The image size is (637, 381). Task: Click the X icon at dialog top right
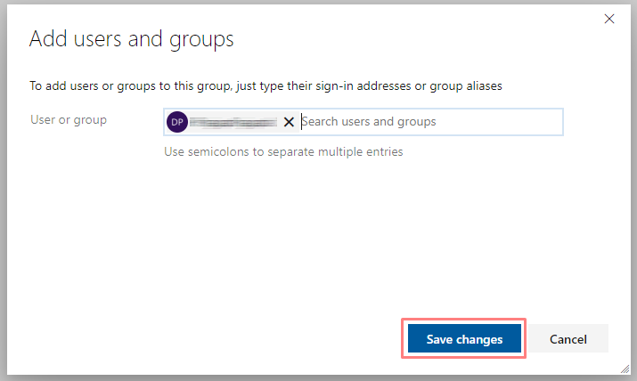tap(609, 19)
